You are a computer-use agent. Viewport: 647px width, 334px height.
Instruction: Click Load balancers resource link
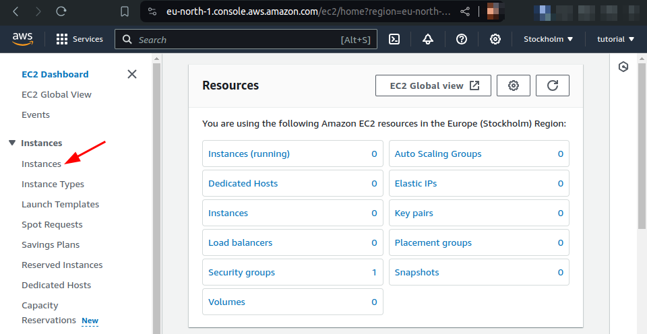[x=240, y=243]
